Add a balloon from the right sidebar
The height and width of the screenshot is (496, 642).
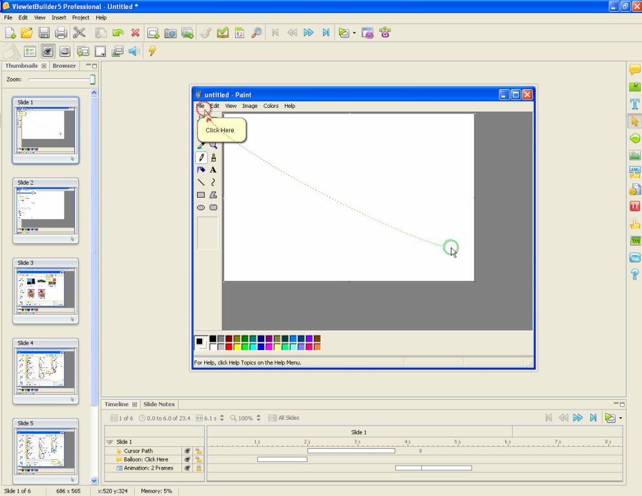(x=635, y=69)
